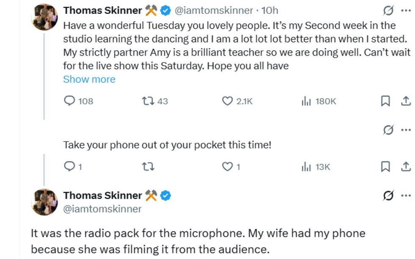Like the post showing 2.1K likes

[x=228, y=101]
